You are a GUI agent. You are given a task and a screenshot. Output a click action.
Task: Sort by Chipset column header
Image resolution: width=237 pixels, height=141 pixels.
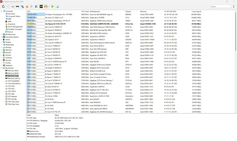(128, 11)
